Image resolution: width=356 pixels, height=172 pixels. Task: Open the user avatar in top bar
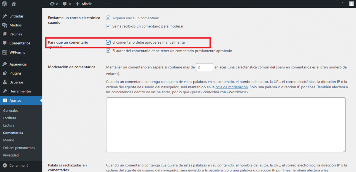coord(351,4)
